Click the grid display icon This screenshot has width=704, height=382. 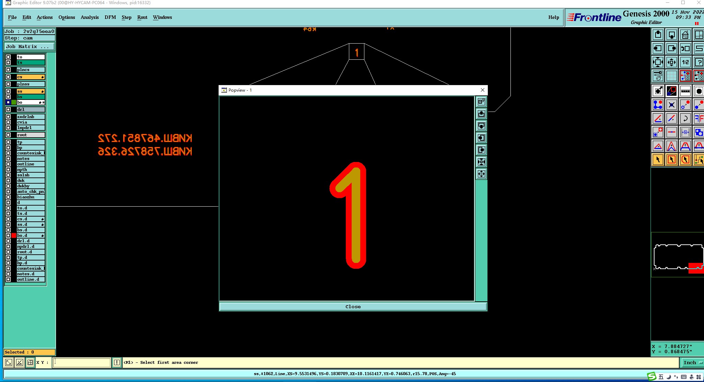[x=671, y=76]
